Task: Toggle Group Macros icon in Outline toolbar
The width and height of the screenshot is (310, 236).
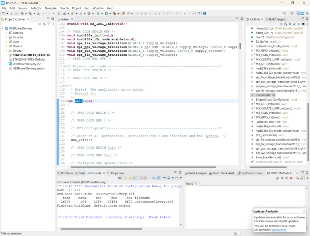Action: tap(303, 24)
